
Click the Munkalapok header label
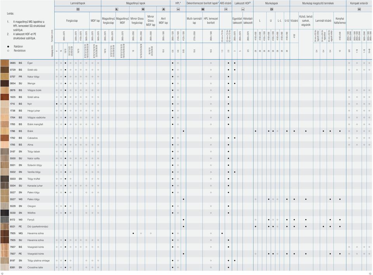tap(272, 4)
